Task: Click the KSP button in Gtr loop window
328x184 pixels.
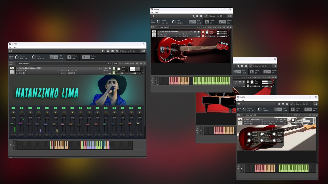Action: [x=310, y=115]
